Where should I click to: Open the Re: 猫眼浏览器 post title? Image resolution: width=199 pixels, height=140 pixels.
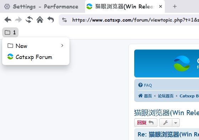(x=168, y=134)
